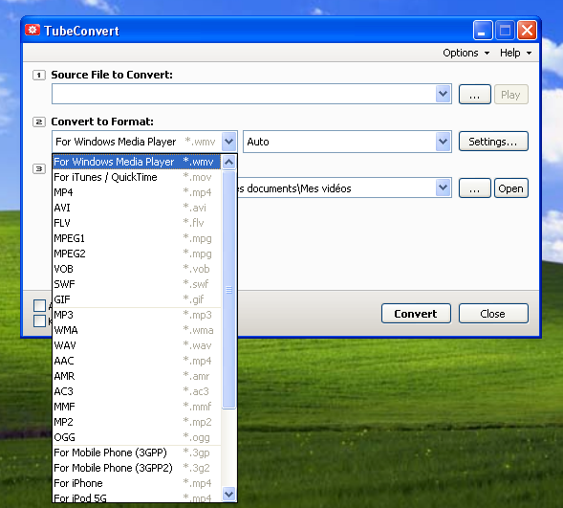
Task: Click scroll-up arrow of format list
Action: coord(228,162)
